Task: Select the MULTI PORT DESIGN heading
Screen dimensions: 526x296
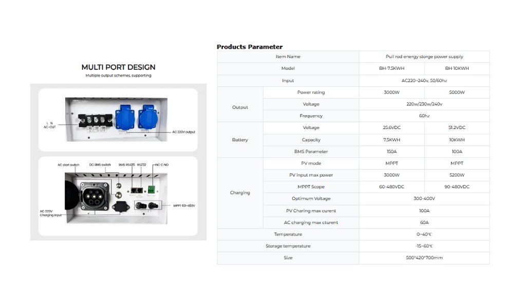Action: [x=118, y=67]
